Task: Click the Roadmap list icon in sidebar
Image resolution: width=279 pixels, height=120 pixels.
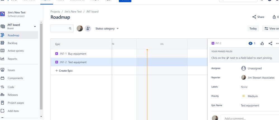Action: (3, 35)
